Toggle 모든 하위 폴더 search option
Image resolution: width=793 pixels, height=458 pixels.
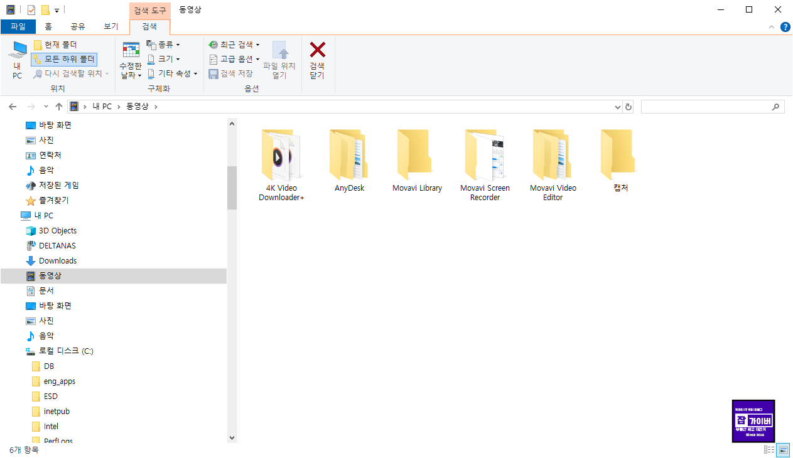click(63, 59)
